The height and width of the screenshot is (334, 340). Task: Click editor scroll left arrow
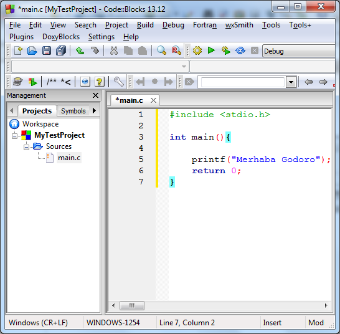click(x=113, y=305)
